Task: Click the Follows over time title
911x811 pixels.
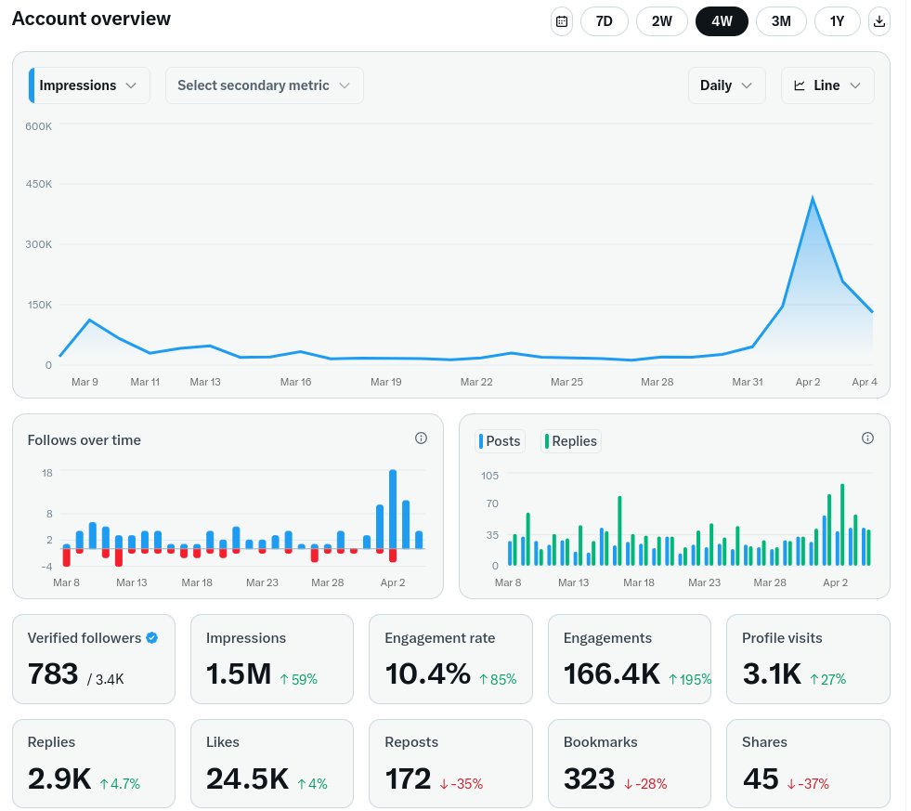Action: (85, 442)
